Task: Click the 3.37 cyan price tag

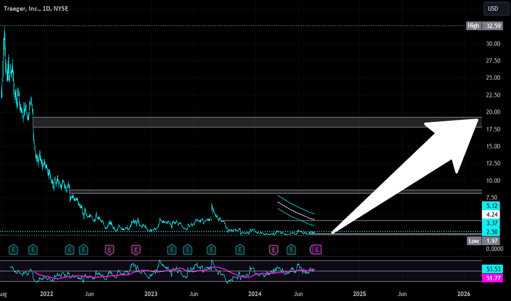Action: tap(491, 223)
